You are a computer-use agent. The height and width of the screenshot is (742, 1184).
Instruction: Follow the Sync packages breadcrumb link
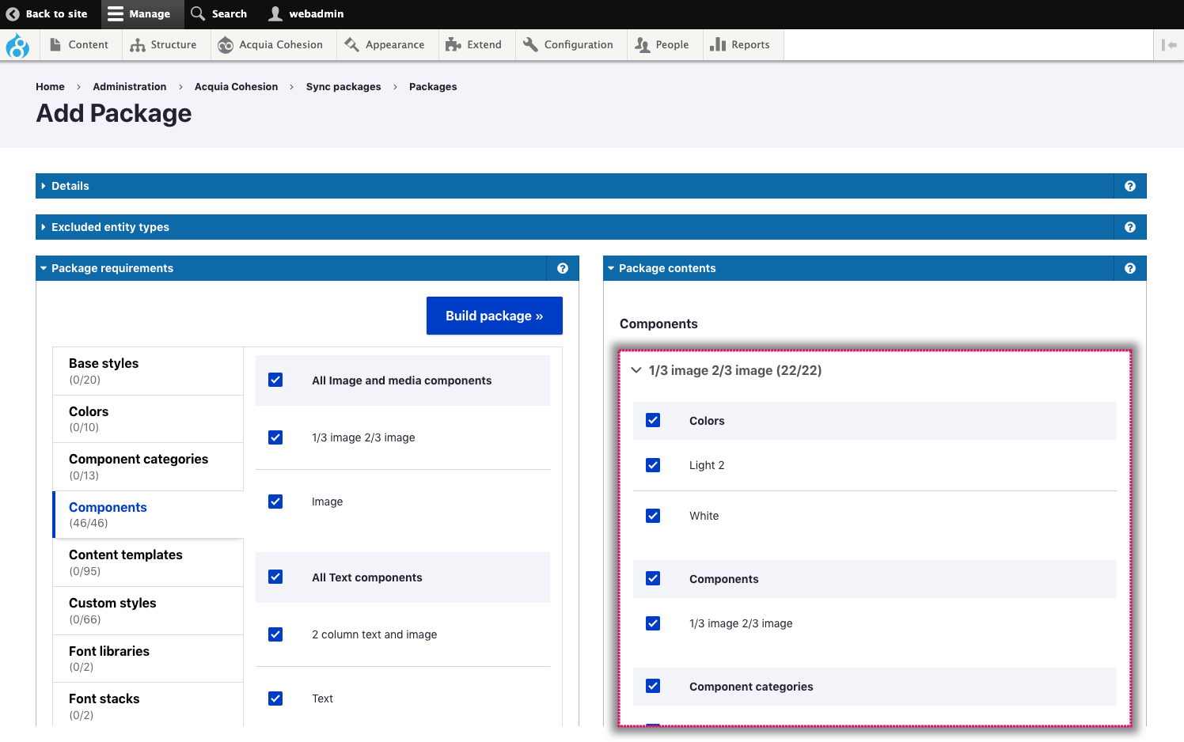coord(343,87)
